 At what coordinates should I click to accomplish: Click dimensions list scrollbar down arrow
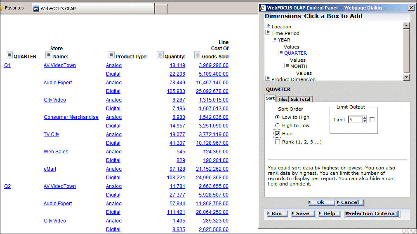coord(406,77)
